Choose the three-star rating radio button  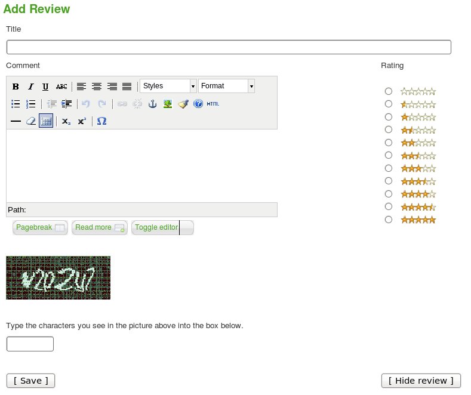(x=389, y=168)
